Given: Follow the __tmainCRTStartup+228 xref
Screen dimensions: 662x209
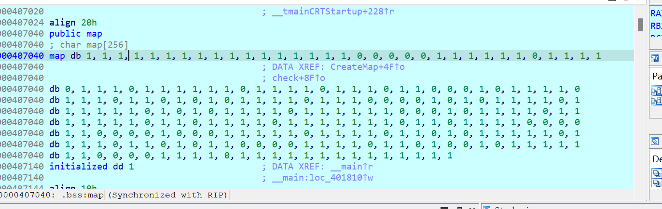Looking at the screenshot, I should click(333, 12).
